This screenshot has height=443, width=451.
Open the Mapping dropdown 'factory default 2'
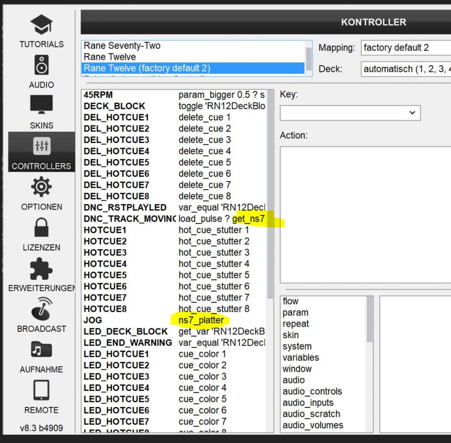coord(405,48)
